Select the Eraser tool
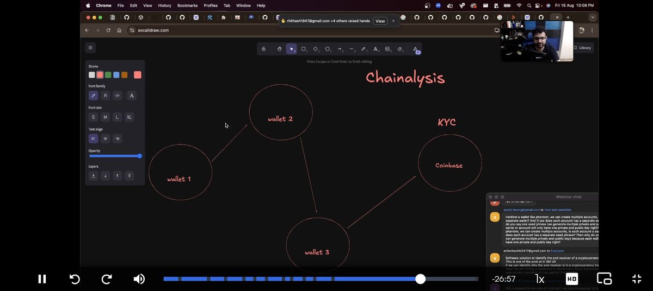The height and width of the screenshot is (291, 653). [400, 49]
